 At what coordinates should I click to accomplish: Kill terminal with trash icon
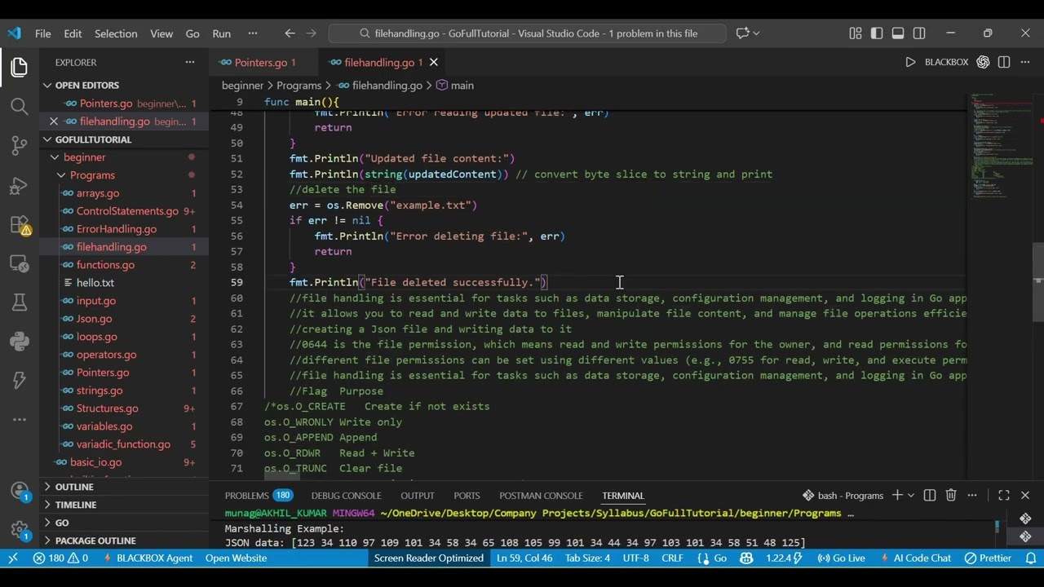[951, 495]
